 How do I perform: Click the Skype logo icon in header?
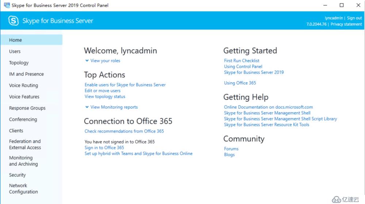coord(13,21)
